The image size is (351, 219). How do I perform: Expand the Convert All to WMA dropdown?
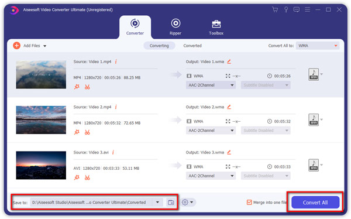click(318, 46)
